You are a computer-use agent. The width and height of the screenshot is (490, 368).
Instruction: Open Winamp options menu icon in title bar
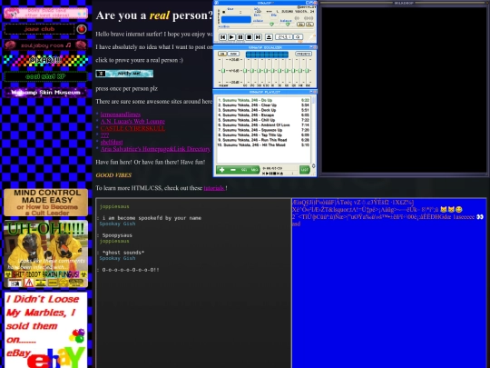pos(216,3)
